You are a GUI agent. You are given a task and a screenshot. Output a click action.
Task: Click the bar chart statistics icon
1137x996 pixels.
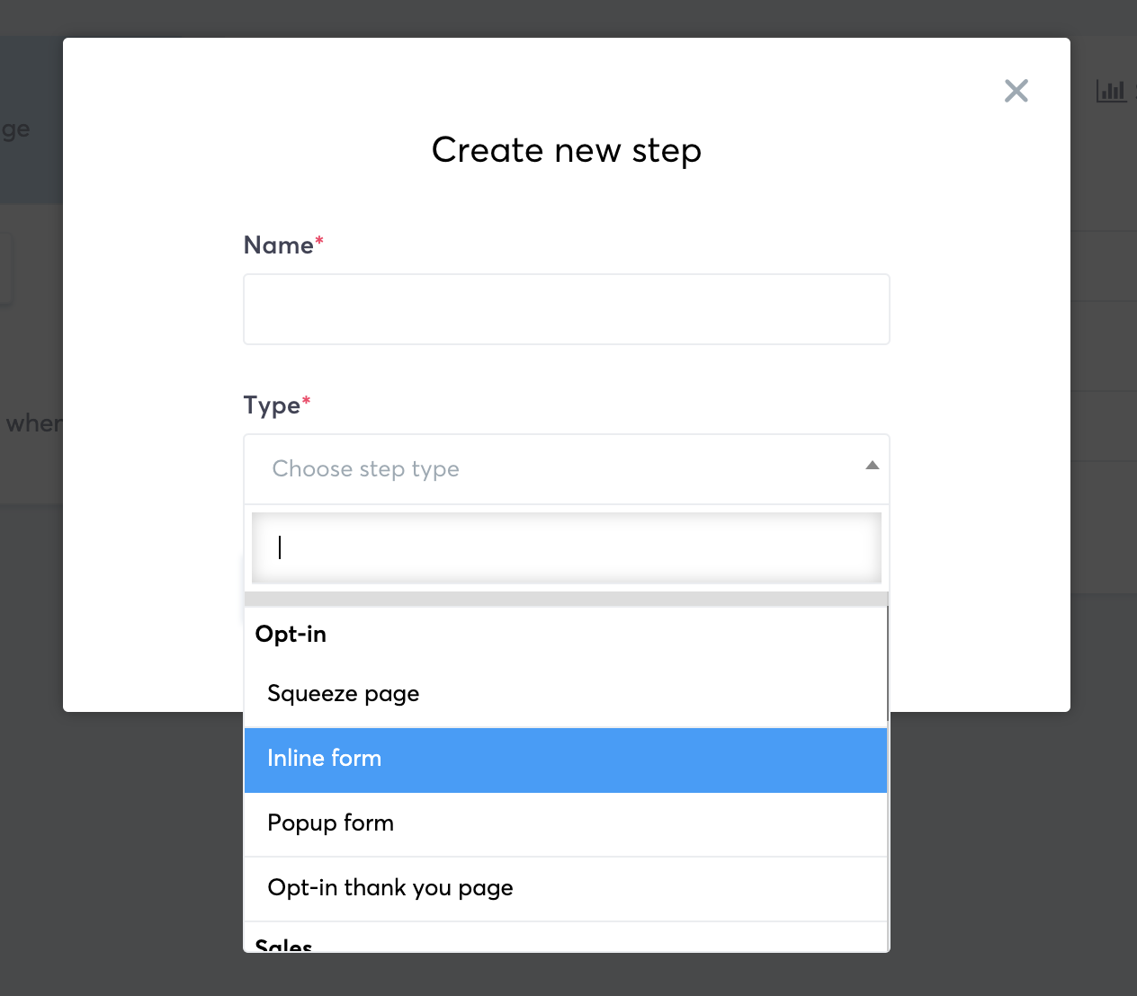1111,91
